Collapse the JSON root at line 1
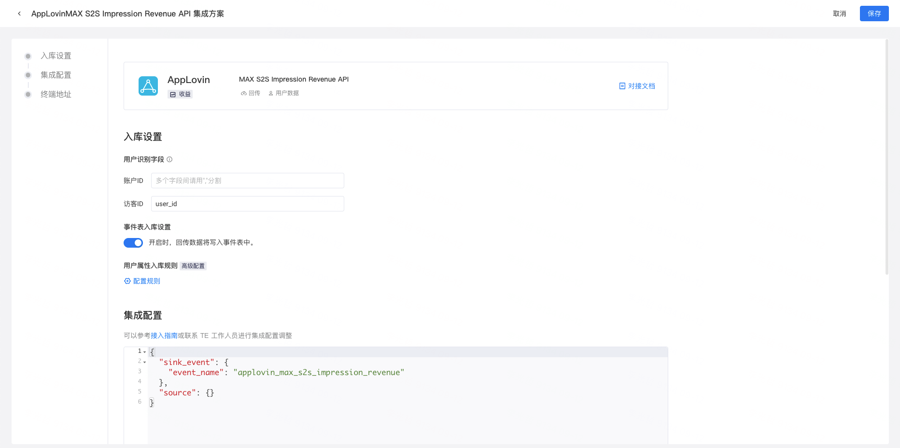Screen dimensions: 900x448 tap(144, 351)
